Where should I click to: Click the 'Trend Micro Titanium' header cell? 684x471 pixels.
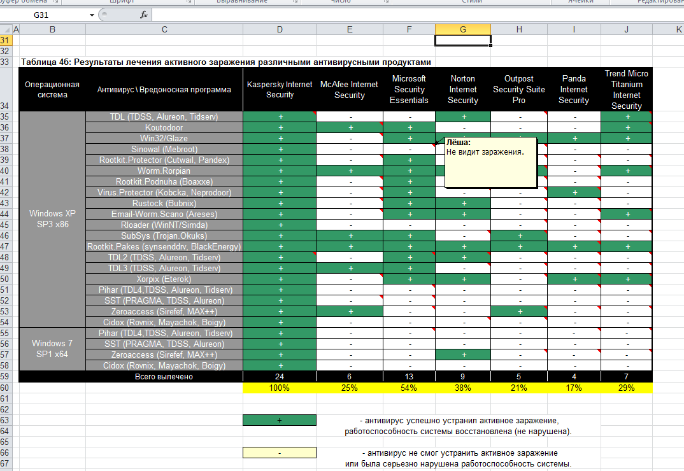[627, 89]
